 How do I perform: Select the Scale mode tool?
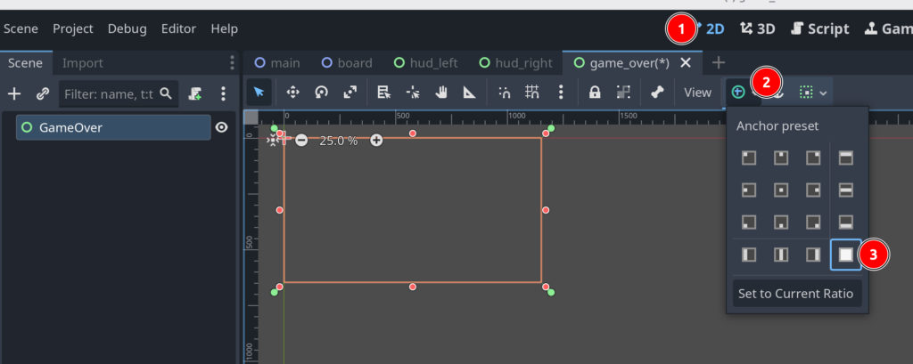350,92
